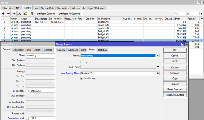The image size is (204, 120).
Task: Expand the Log Prefix arrow
Action: pos(158,67)
